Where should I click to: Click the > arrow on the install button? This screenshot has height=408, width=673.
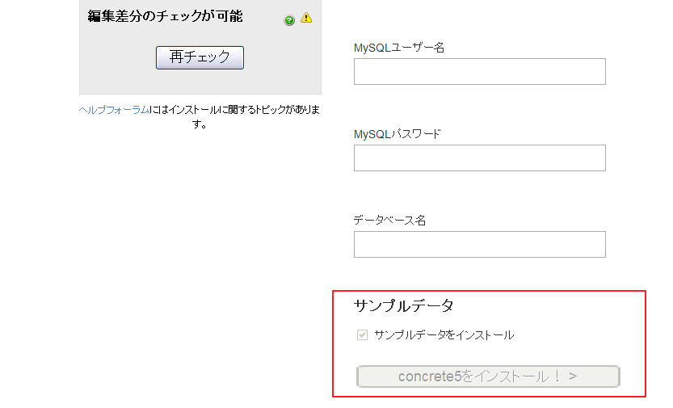[573, 376]
